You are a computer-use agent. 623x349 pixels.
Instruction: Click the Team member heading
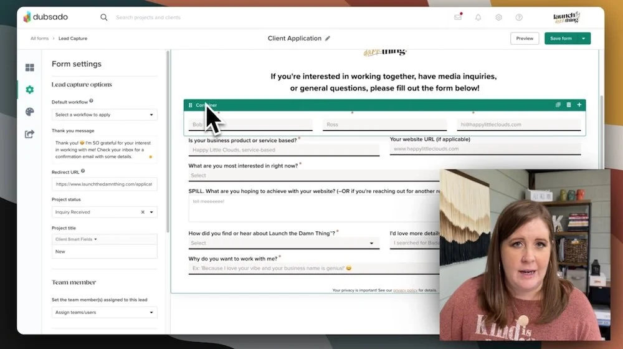coord(74,282)
